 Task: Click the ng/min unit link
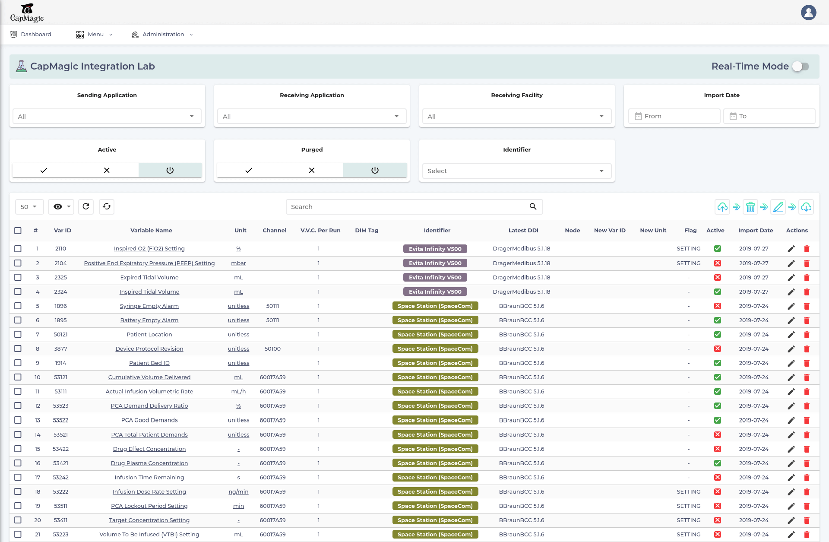[x=238, y=491]
